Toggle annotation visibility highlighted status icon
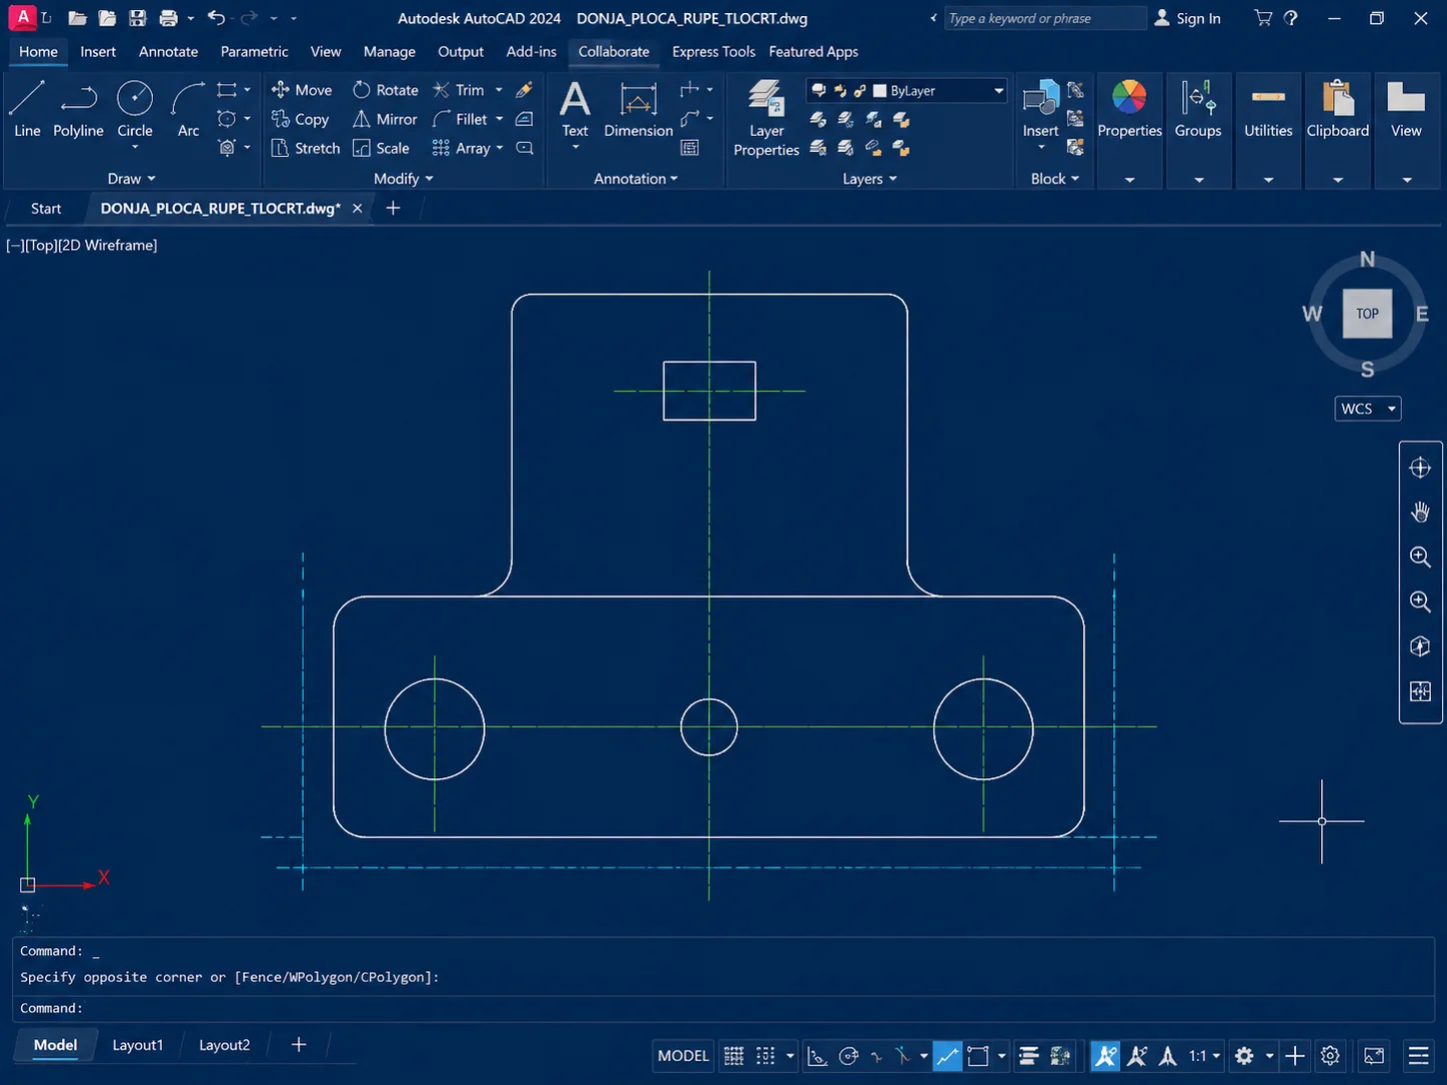This screenshot has width=1447, height=1085. 1105,1056
